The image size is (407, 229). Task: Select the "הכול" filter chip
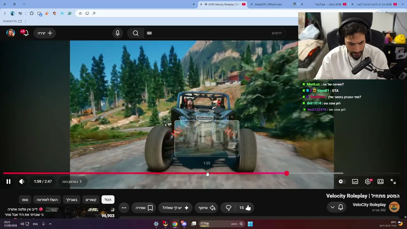(108, 200)
